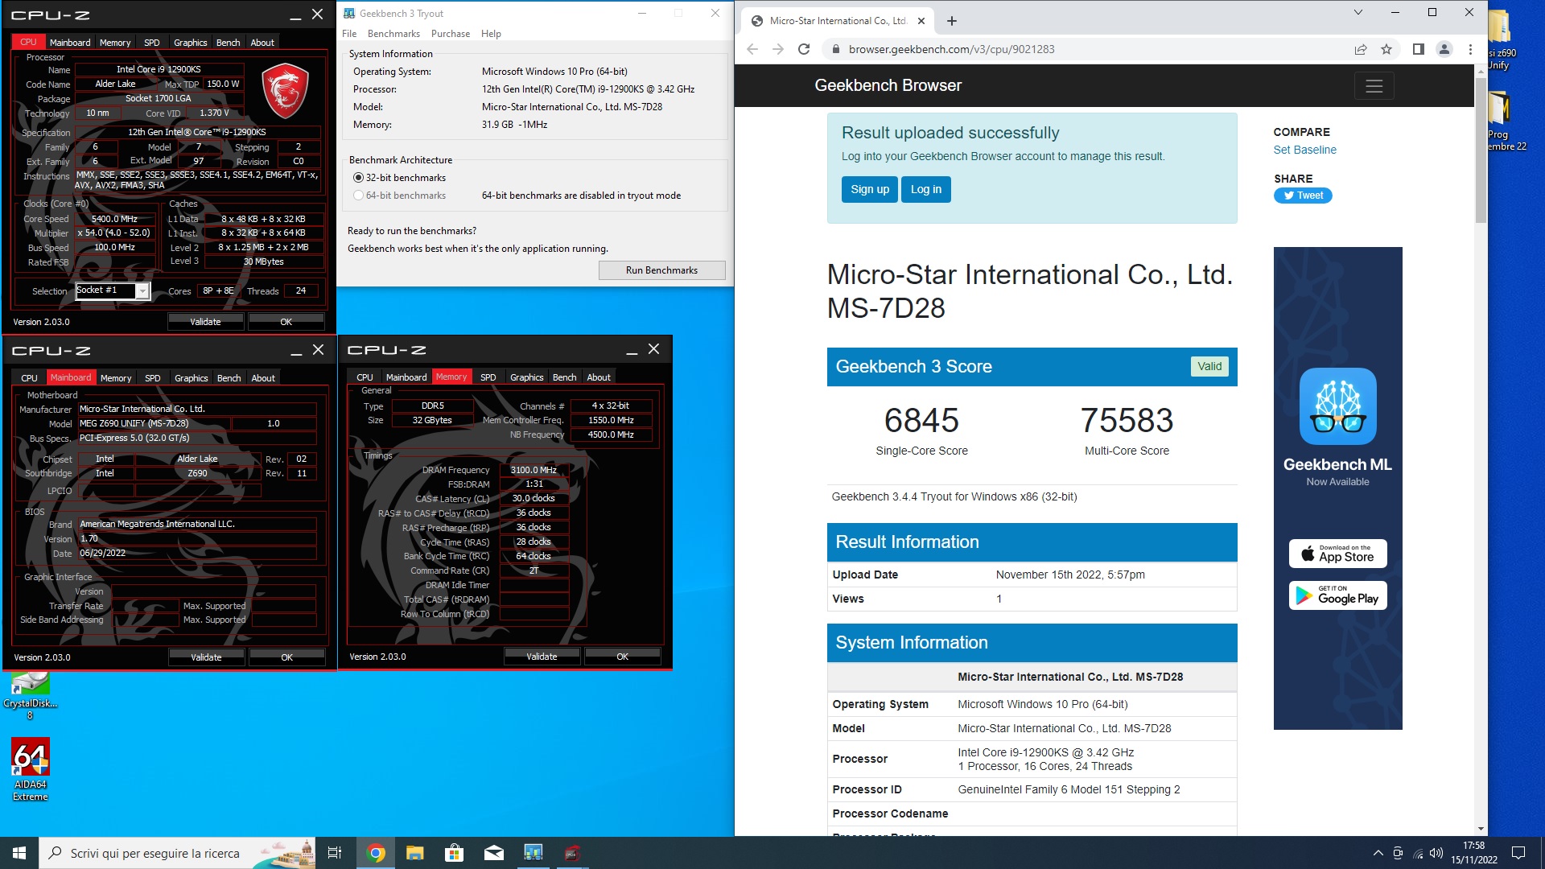Open the Google Play badge
1545x869 pixels.
point(1337,595)
